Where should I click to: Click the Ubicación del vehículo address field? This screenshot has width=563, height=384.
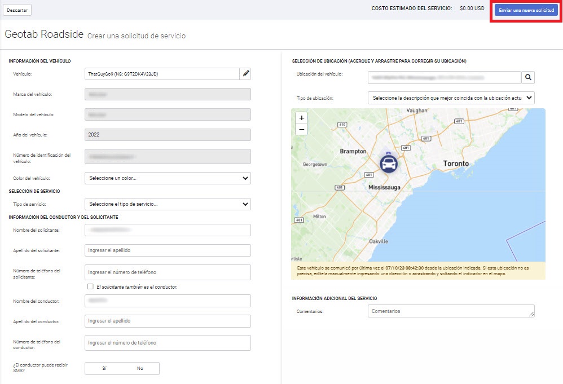pos(445,77)
